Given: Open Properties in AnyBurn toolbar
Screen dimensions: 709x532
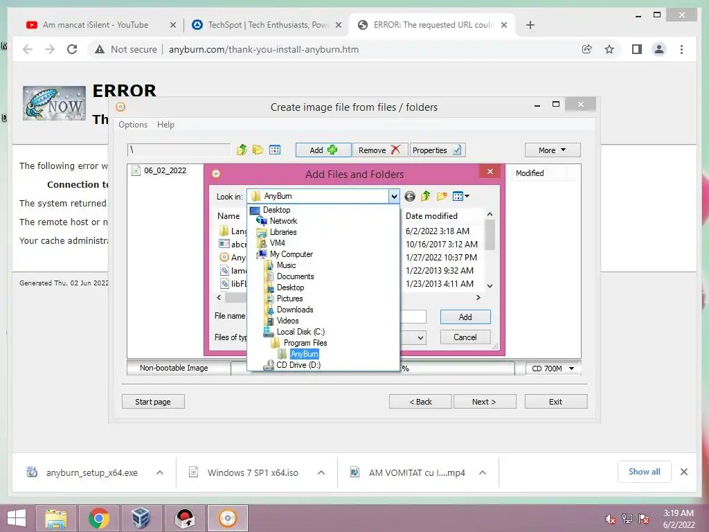Looking at the screenshot, I should pos(438,150).
